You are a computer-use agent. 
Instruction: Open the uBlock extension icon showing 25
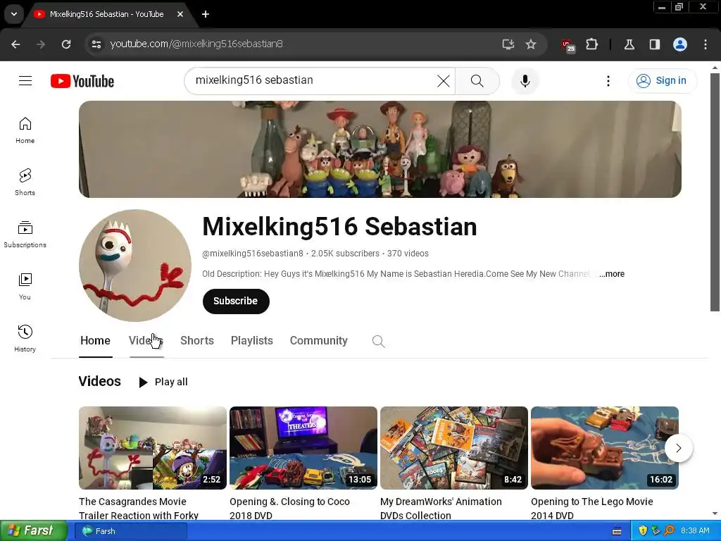pos(568,45)
